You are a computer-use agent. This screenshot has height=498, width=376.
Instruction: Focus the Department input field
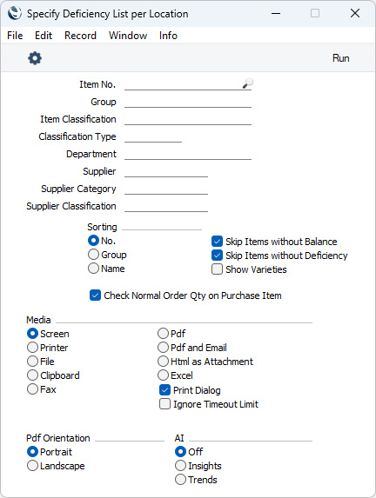pos(188,154)
